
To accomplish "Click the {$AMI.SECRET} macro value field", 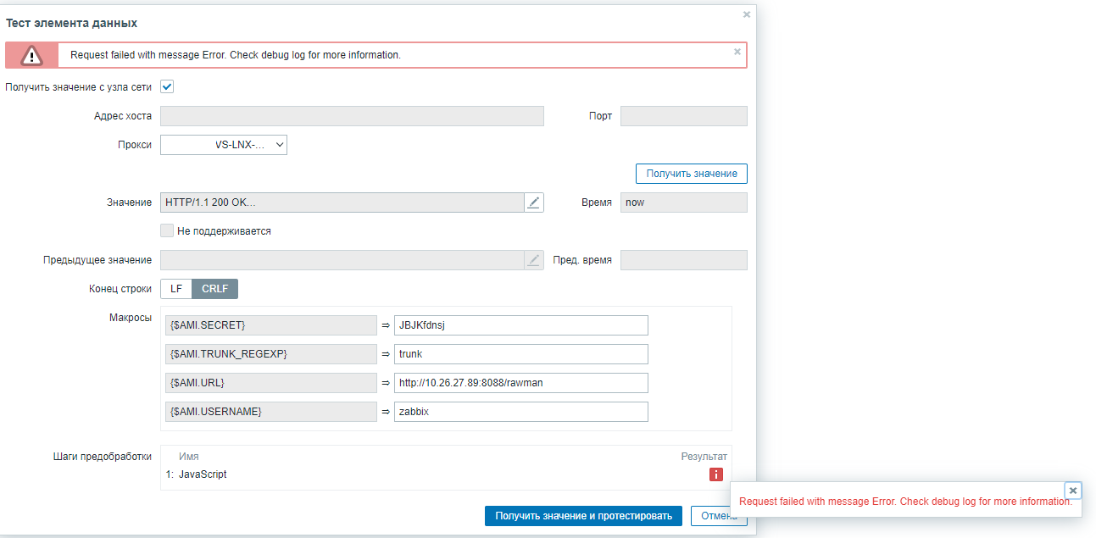I will tap(520, 325).
